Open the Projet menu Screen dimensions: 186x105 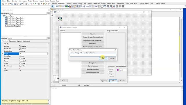(x=30, y=1)
